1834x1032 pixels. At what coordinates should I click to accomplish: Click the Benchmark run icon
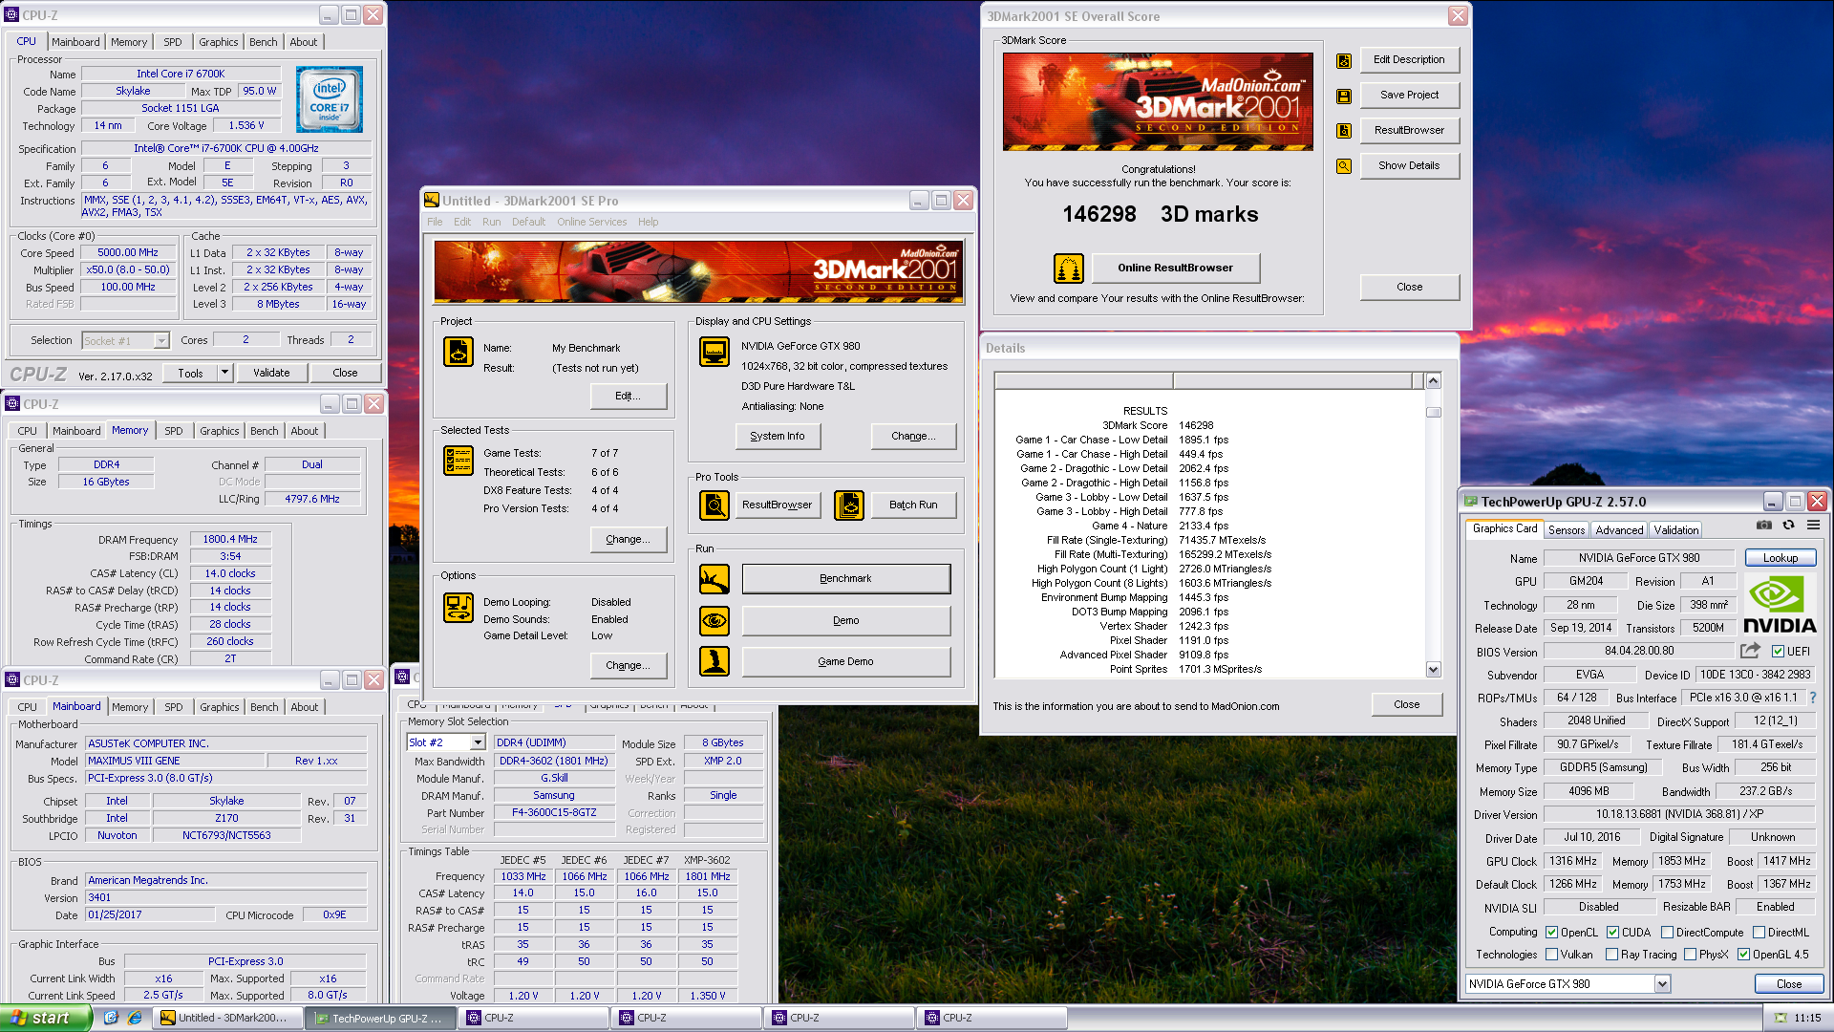coord(714,578)
